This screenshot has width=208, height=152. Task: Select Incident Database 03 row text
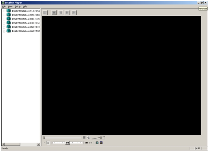point(26,19)
